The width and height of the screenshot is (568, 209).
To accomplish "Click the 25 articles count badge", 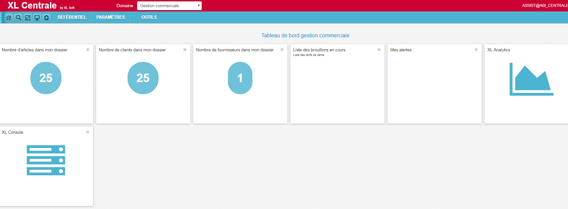I will click(46, 78).
